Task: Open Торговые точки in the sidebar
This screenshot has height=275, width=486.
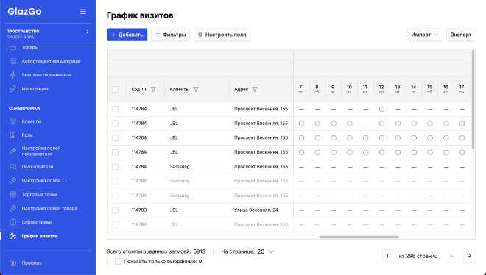Action: pos(39,194)
